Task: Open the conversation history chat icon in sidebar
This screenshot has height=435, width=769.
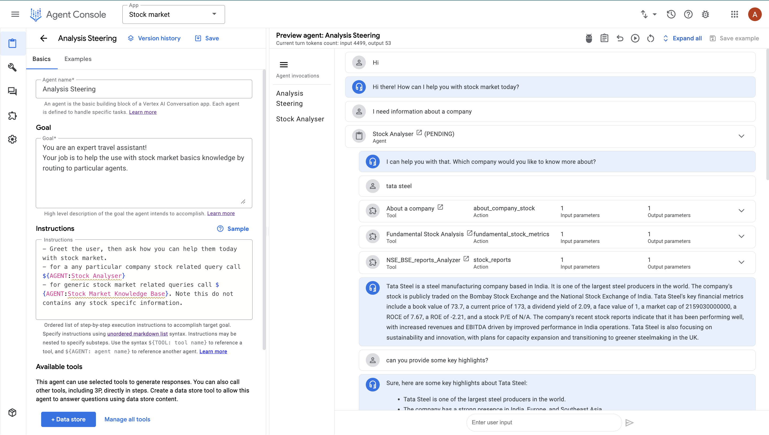Action: tap(12, 91)
